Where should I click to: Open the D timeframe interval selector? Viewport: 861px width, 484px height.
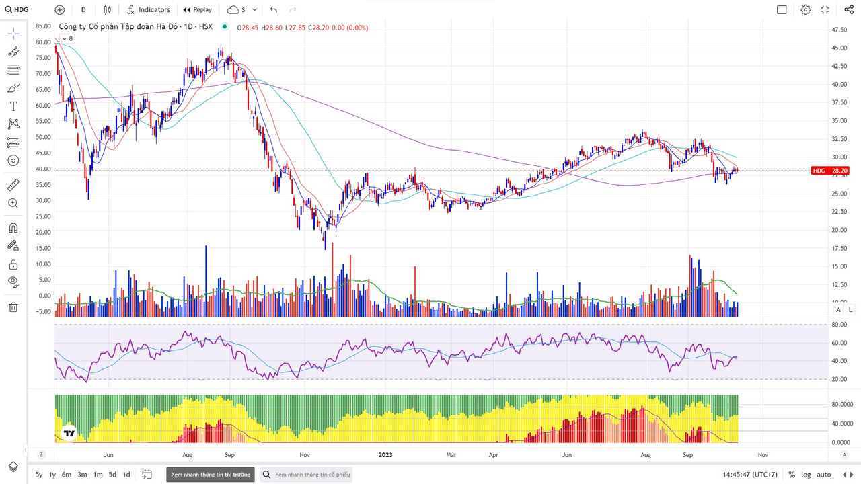(83, 9)
